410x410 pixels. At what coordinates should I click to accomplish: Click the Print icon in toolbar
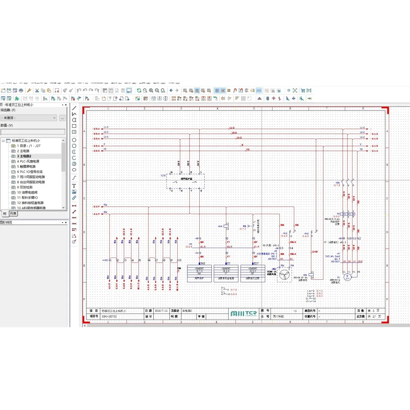click(x=21, y=90)
